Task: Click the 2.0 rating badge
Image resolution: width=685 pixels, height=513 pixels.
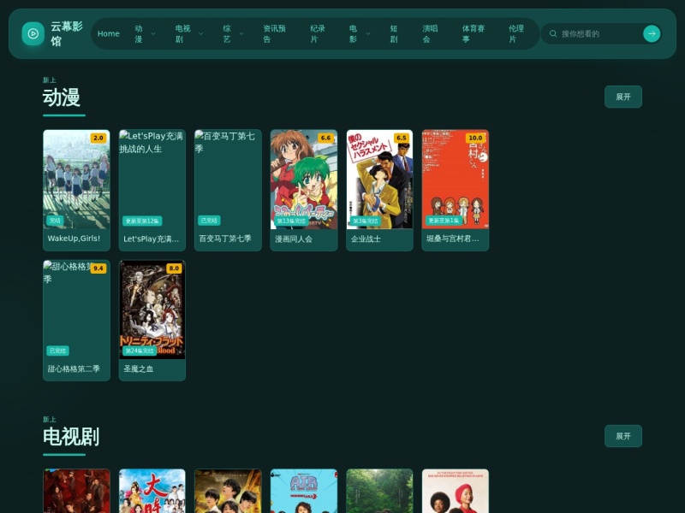Action: coord(98,138)
